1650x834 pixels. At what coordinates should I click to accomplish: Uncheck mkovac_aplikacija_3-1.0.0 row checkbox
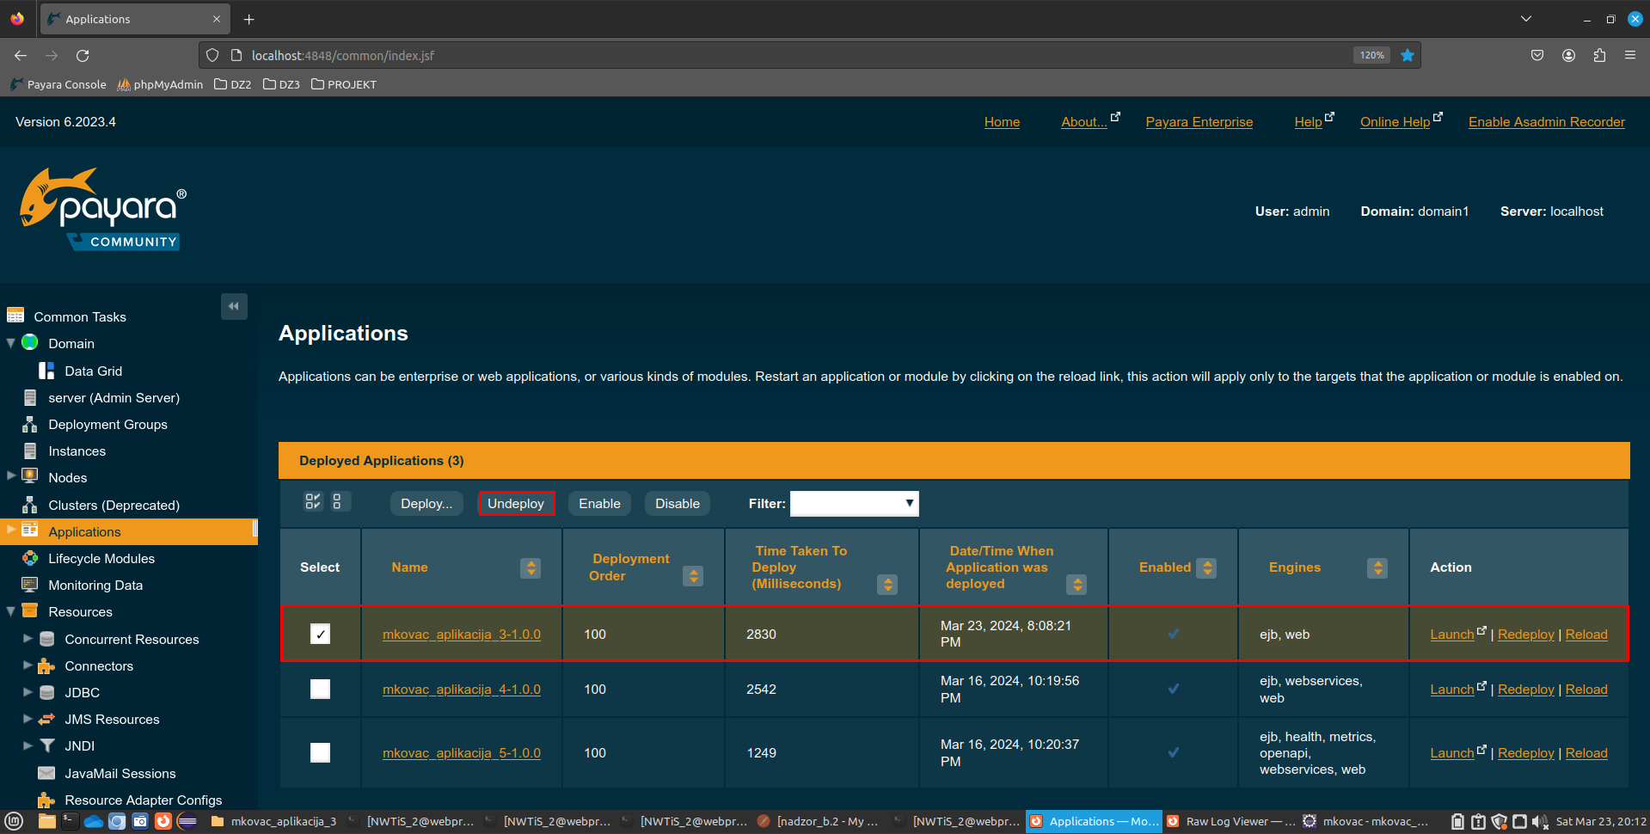[x=320, y=634]
